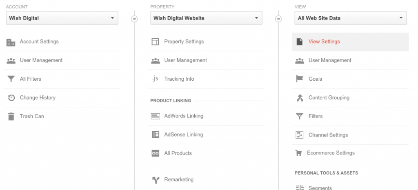Click the Segments icon
418x190 pixels.
click(300, 188)
